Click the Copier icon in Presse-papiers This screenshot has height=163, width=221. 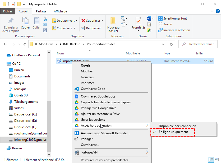(26, 21)
